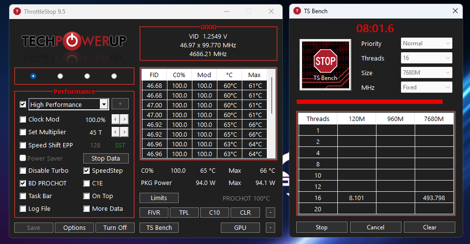This screenshot has height=244, width=470.
Task: Click Cancel in TS Bench
Action: point(376,227)
